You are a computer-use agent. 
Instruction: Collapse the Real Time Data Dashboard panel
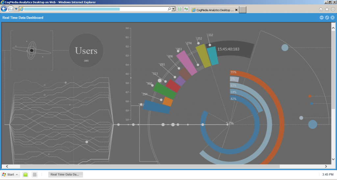(x=322, y=18)
